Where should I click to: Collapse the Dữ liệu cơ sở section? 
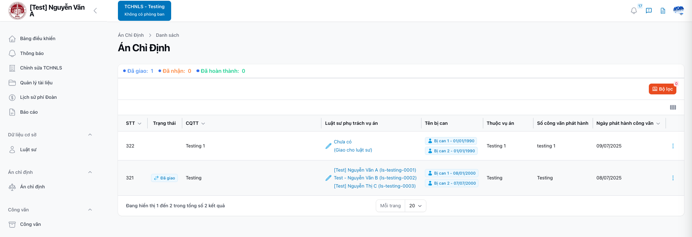point(90,135)
